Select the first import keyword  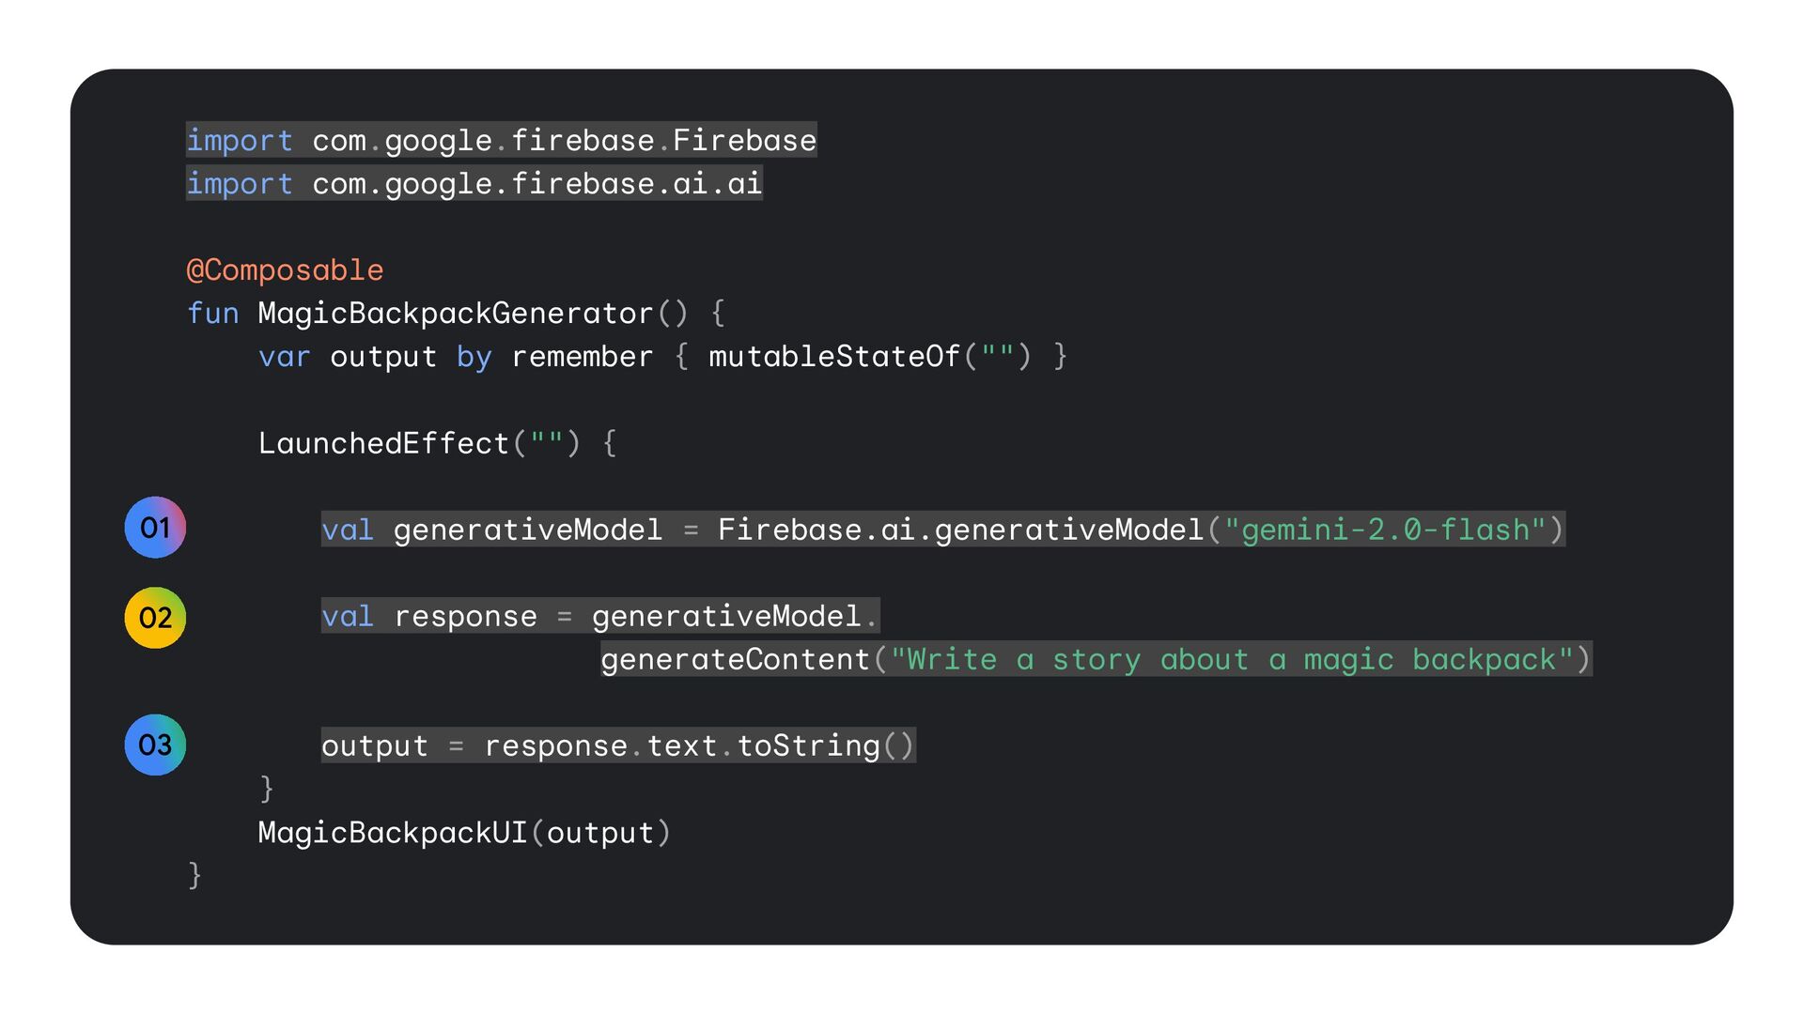tap(240, 141)
